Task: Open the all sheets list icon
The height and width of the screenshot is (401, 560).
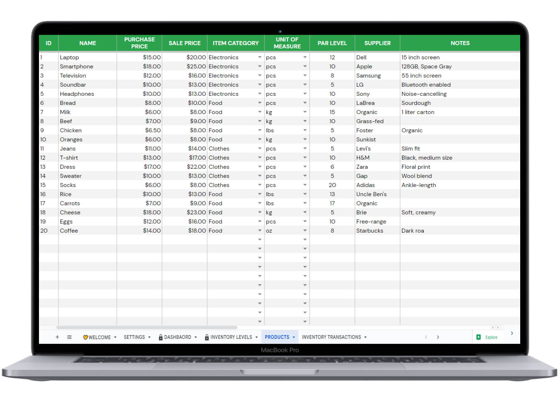Action: click(x=69, y=337)
